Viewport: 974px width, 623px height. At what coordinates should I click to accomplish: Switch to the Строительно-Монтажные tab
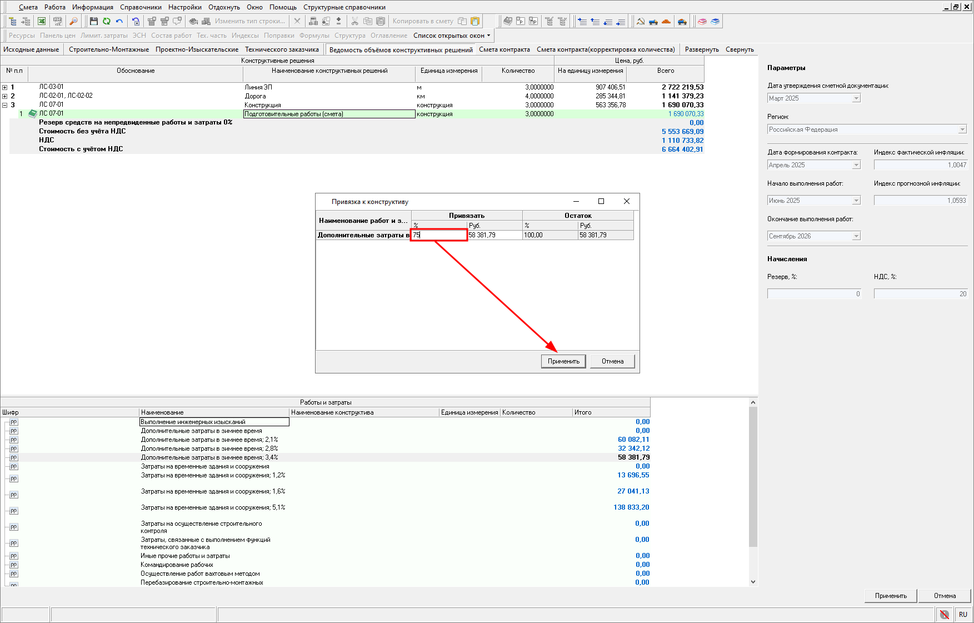[x=109, y=49]
